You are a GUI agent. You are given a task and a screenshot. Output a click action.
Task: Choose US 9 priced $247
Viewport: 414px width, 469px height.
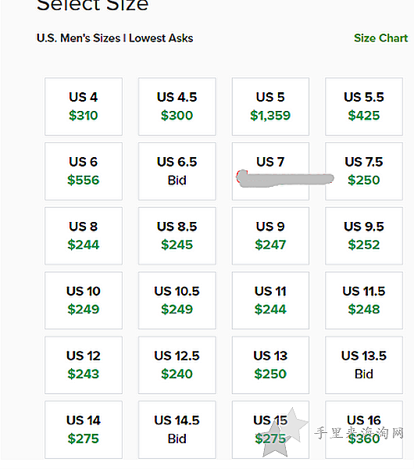[x=270, y=236]
